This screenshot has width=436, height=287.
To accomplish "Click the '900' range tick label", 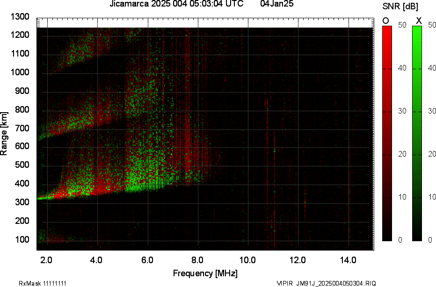I will click(22, 91).
